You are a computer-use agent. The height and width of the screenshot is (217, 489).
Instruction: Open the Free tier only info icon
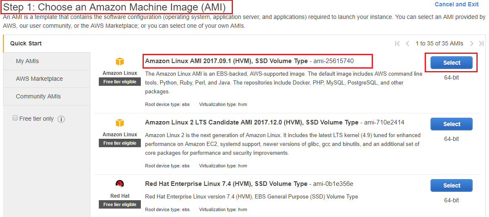(61, 119)
